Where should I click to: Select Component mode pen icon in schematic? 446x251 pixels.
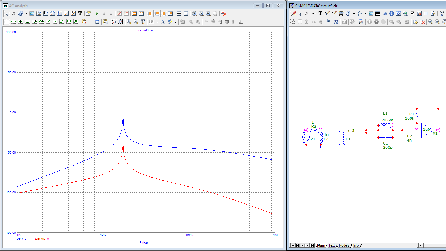(293, 13)
